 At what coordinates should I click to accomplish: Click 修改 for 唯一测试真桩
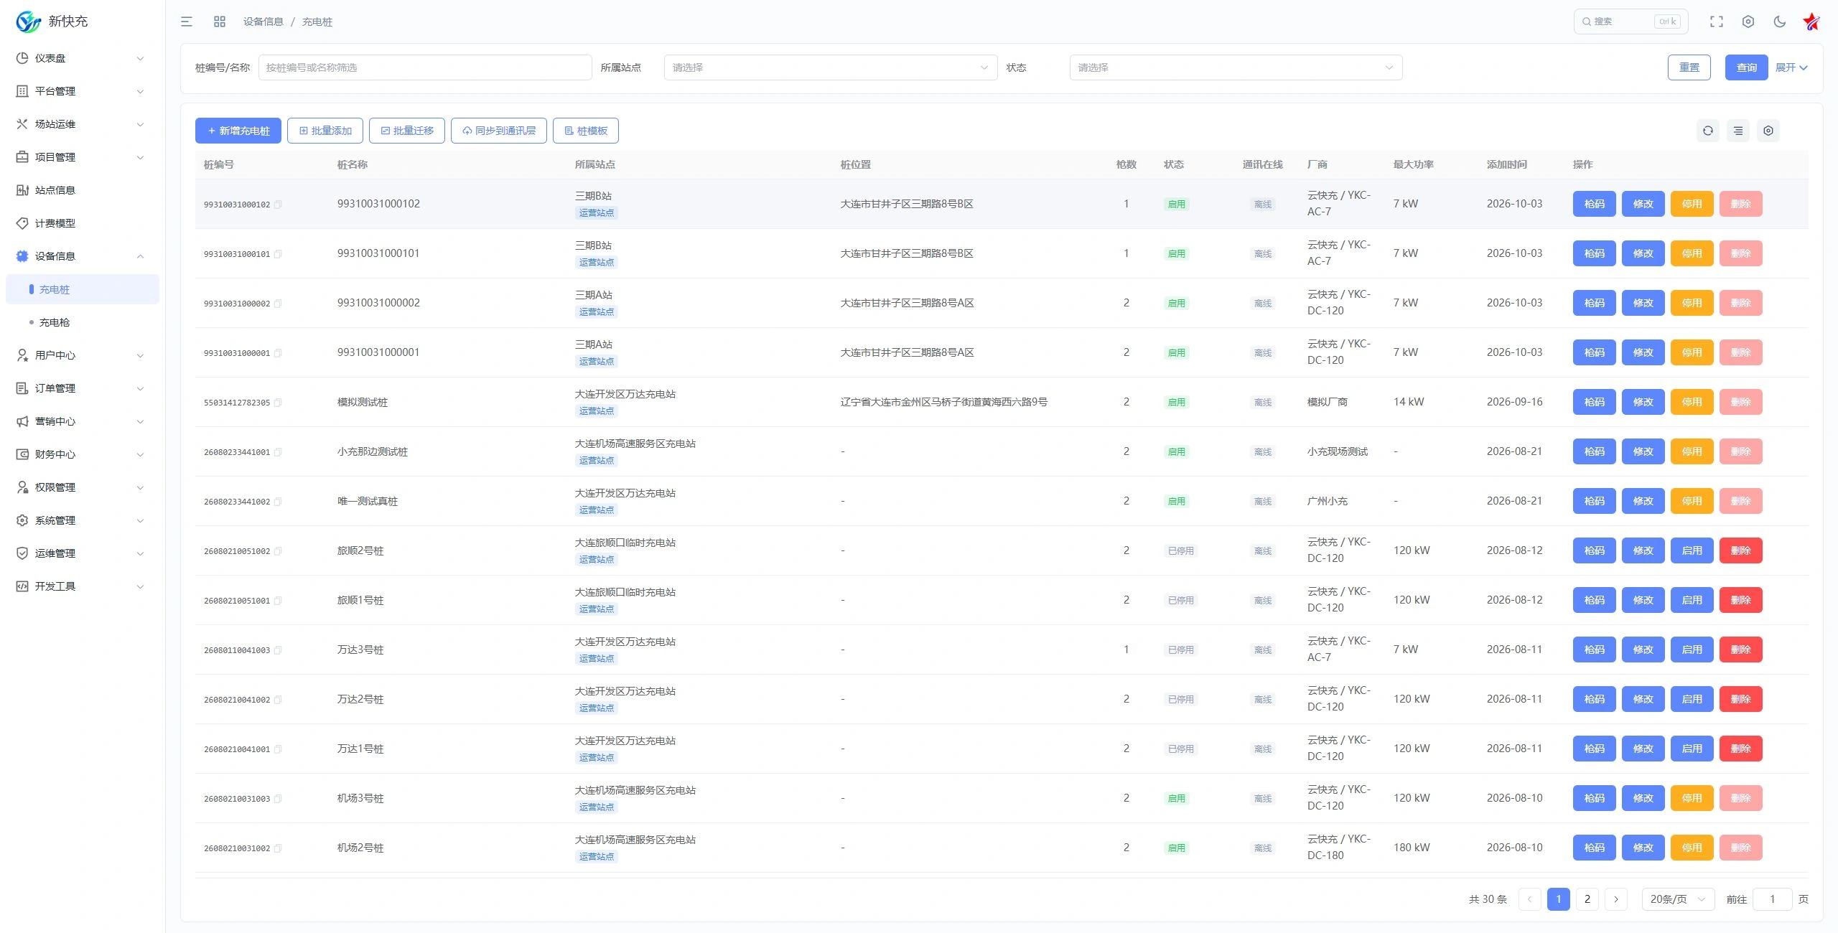1643,501
